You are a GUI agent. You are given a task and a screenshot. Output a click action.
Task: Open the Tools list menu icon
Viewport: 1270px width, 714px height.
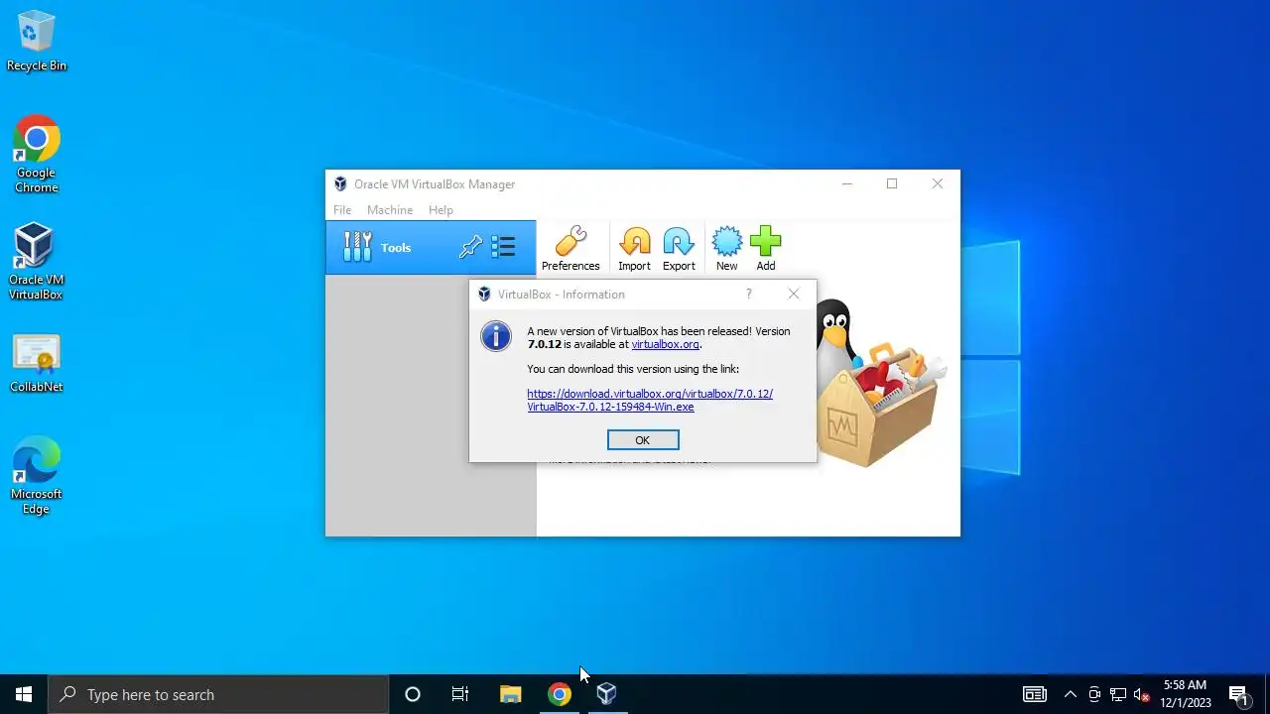click(x=503, y=247)
